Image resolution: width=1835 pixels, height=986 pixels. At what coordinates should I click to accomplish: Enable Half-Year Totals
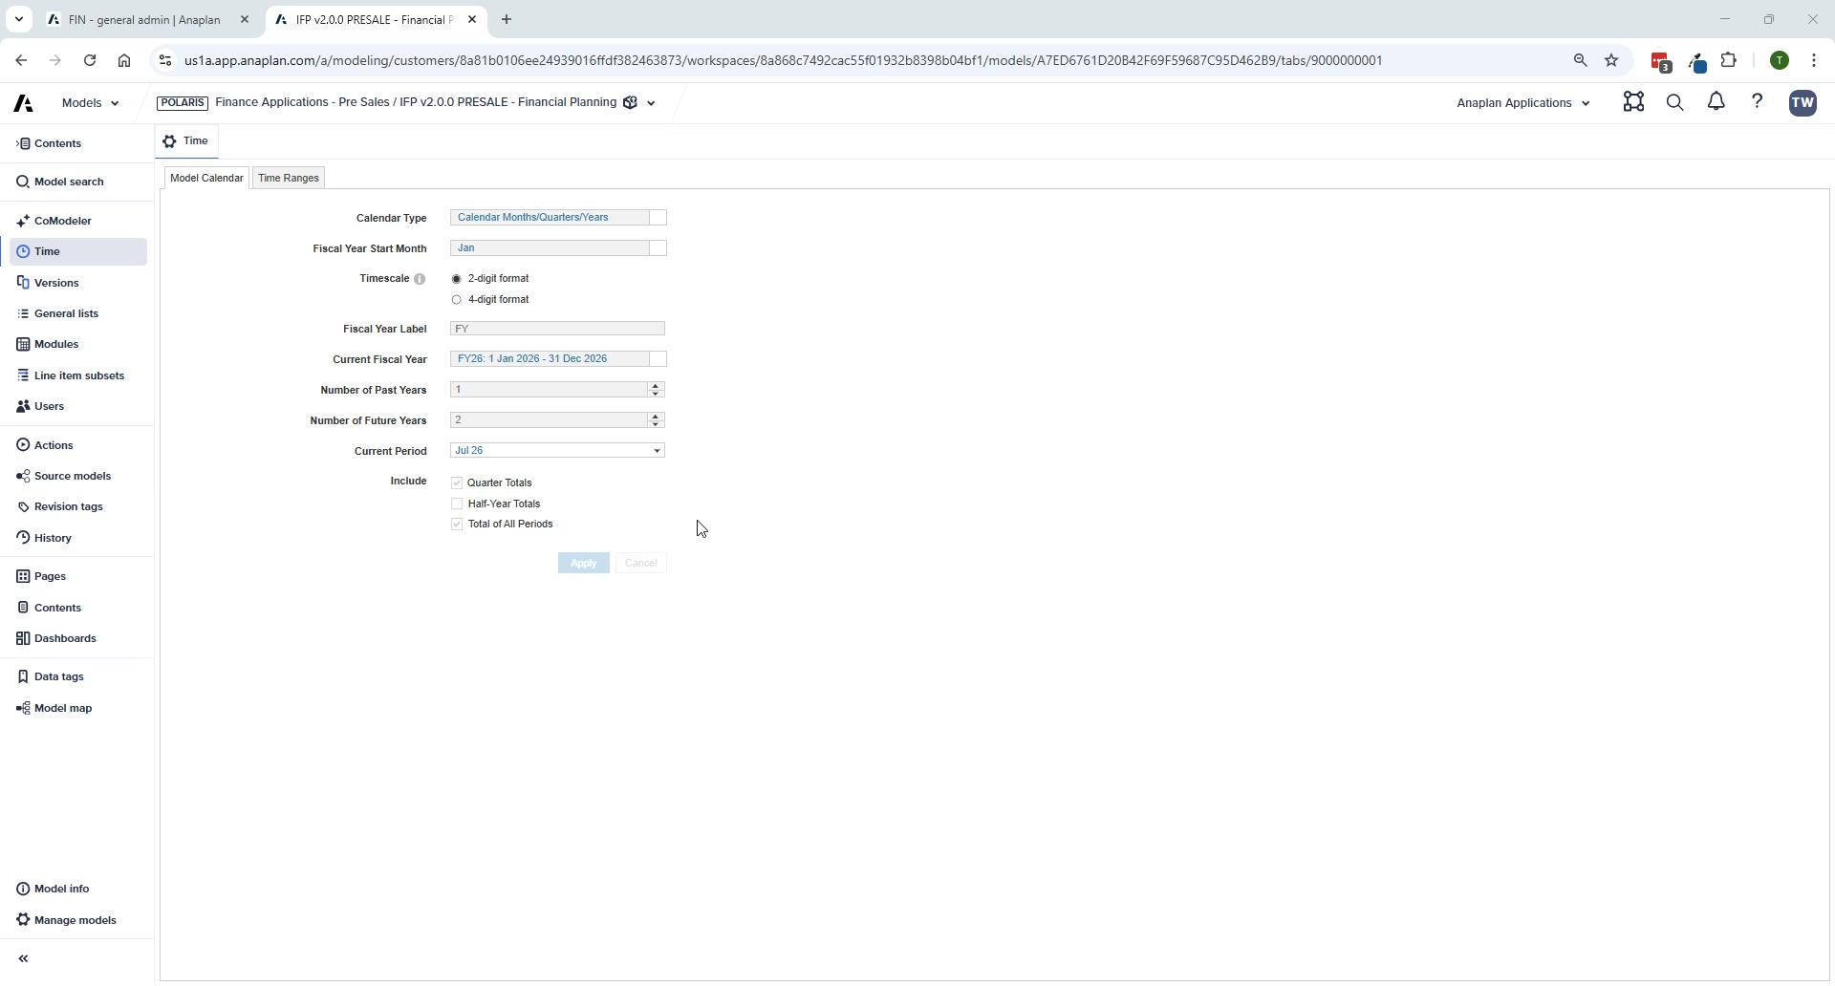(x=458, y=504)
